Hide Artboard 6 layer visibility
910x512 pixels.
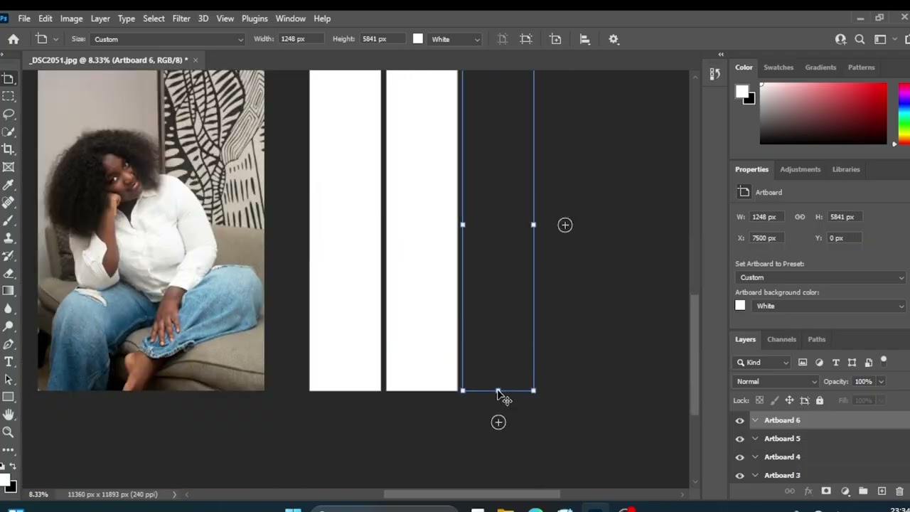(739, 420)
